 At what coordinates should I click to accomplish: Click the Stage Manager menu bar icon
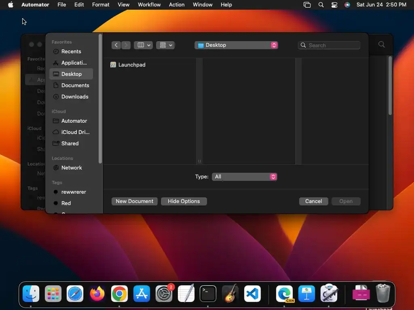307,5
